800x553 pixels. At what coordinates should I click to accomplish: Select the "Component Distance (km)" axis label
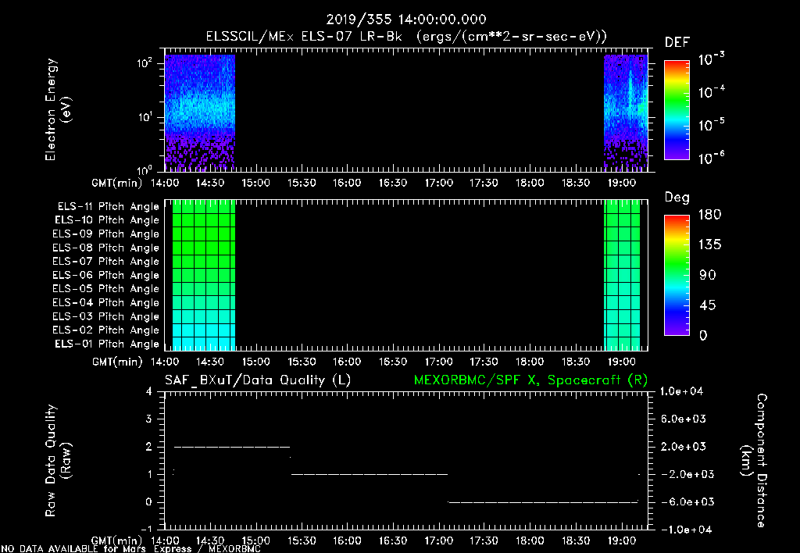(x=754, y=461)
